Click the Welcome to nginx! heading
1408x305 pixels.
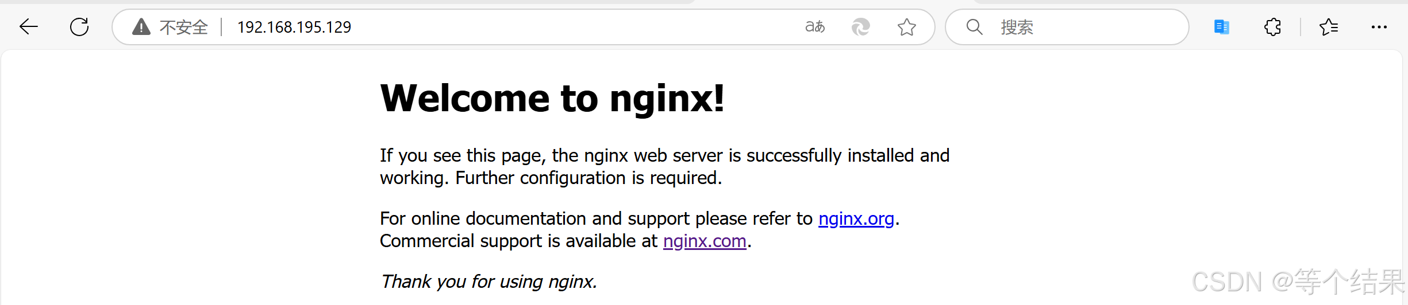[x=552, y=98]
